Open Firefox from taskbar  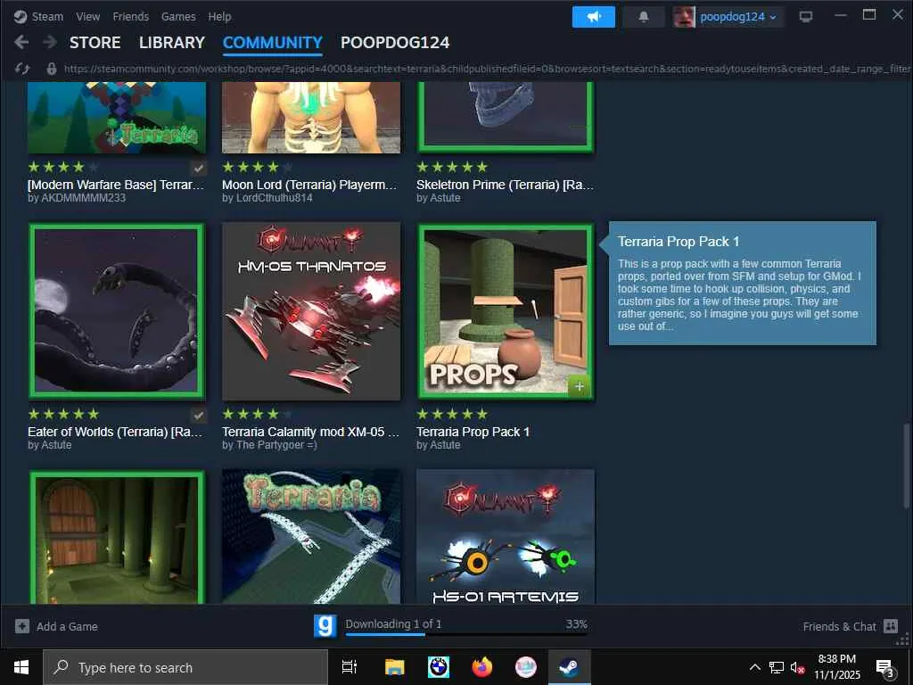pos(481,667)
